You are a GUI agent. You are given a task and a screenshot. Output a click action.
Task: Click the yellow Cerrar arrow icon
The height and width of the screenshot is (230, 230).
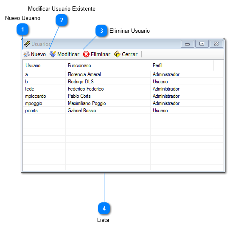117,54
